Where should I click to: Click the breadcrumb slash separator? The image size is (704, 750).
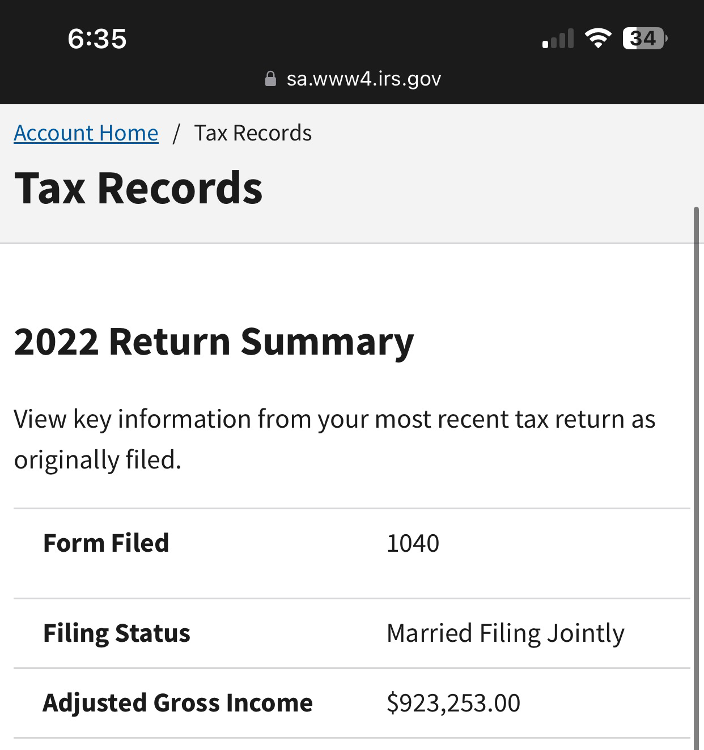point(176,134)
